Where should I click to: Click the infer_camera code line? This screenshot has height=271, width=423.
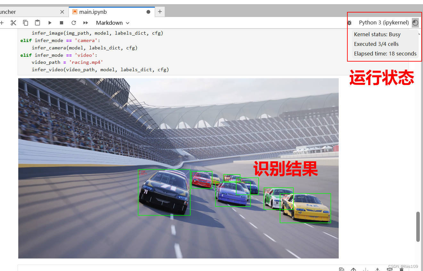point(85,48)
